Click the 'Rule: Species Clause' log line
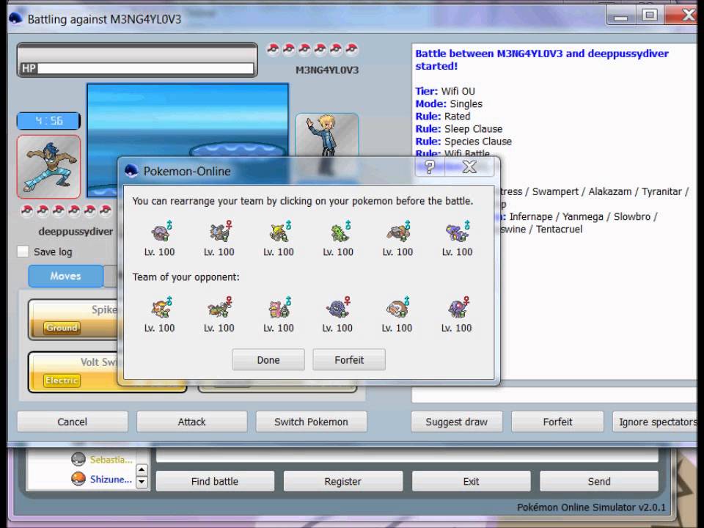Screen dimensions: 704x528 [x=463, y=142]
